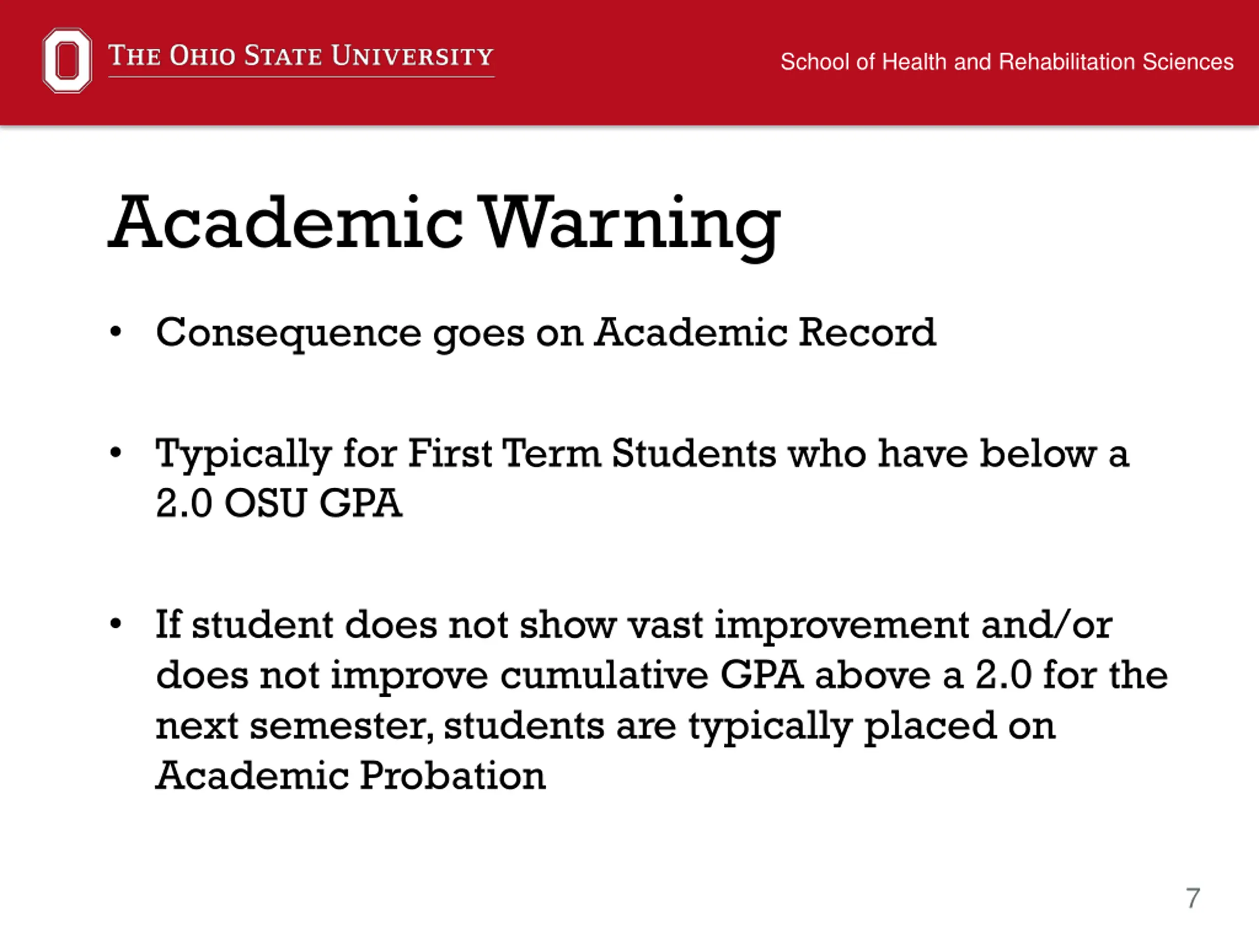Click the 2.0 OSU GPA text
1259x944 pixels.
(279, 503)
